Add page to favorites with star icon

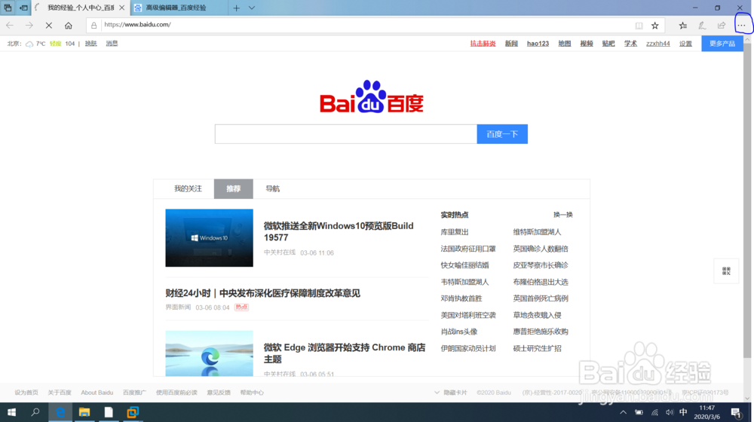[655, 26]
